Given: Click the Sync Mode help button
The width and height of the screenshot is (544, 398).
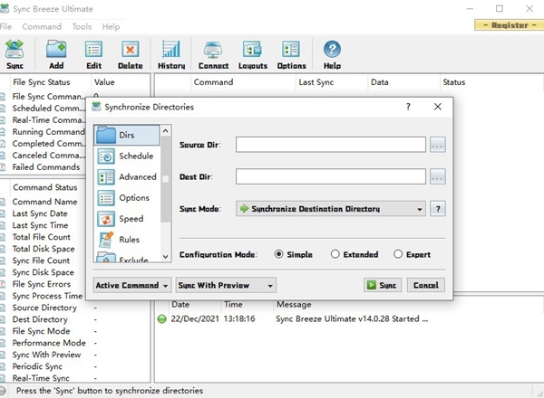Looking at the screenshot, I should coord(438,209).
